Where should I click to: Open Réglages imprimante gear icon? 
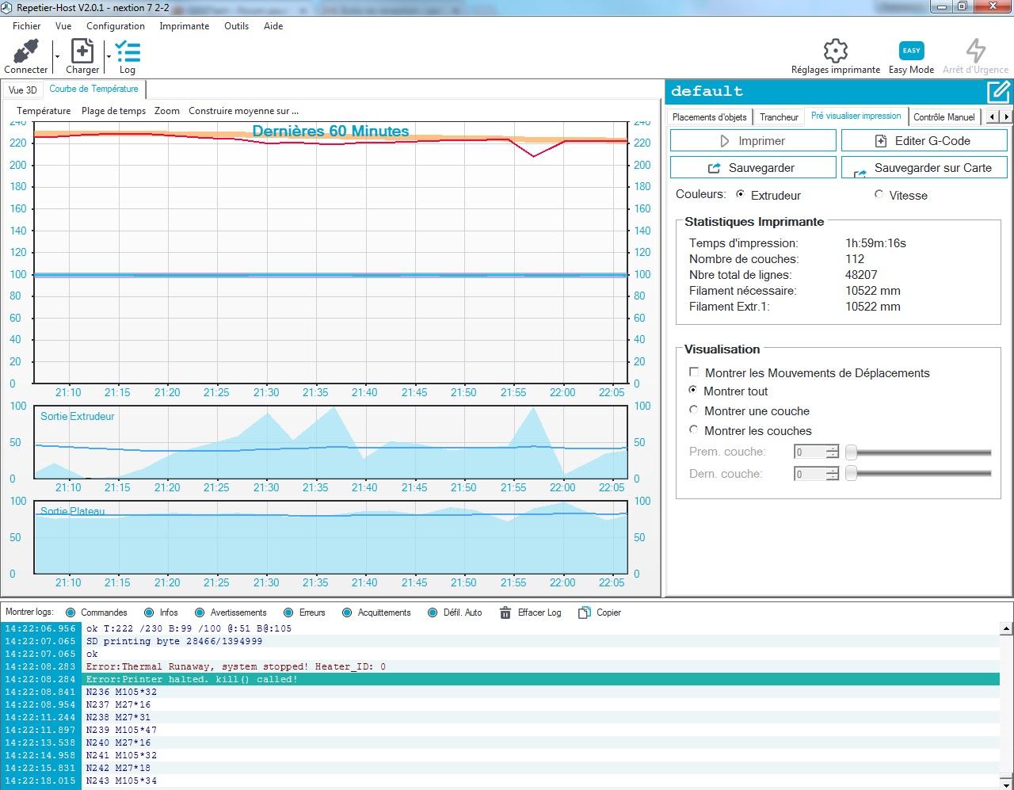pyautogui.click(x=835, y=52)
